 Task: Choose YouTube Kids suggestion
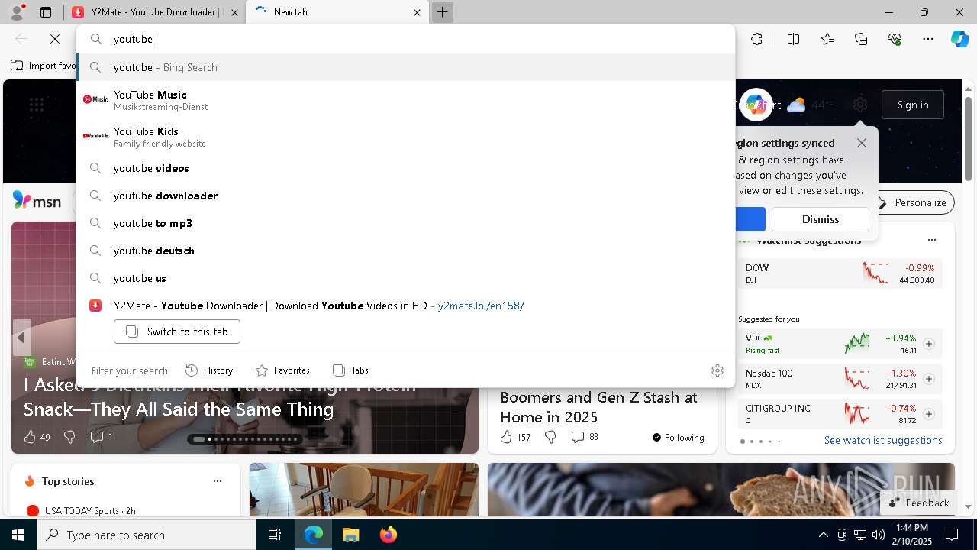coord(405,136)
